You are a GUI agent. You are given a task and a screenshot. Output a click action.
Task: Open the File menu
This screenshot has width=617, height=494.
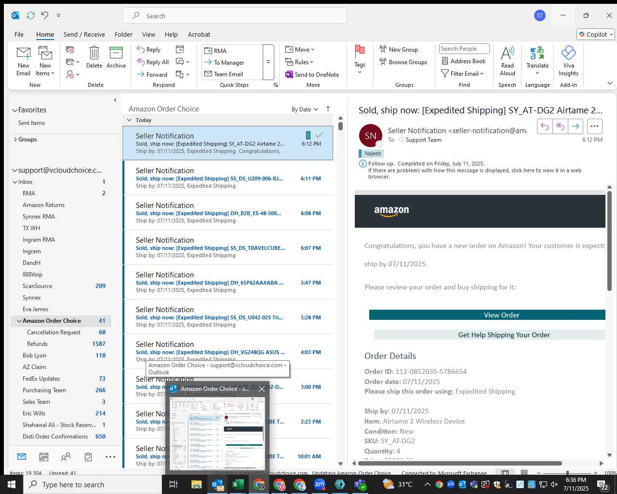tap(19, 34)
